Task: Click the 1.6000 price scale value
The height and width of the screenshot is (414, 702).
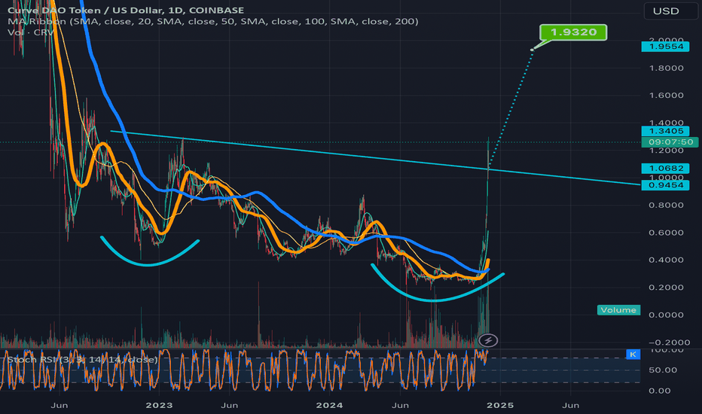Action: pyautogui.click(x=666, y=96)
